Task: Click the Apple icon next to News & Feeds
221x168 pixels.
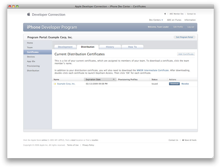Action: pos(183,140)
